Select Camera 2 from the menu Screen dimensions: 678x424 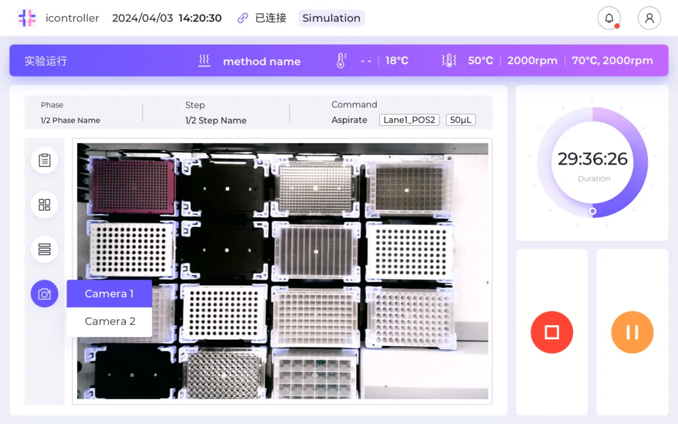pyautogui.click(x=110, y=322)
